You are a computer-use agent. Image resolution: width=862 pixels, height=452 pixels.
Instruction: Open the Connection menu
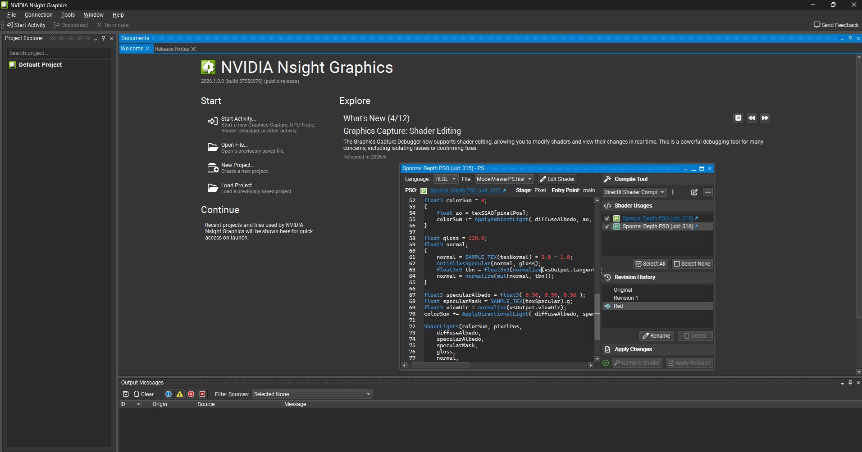[39, 15]
